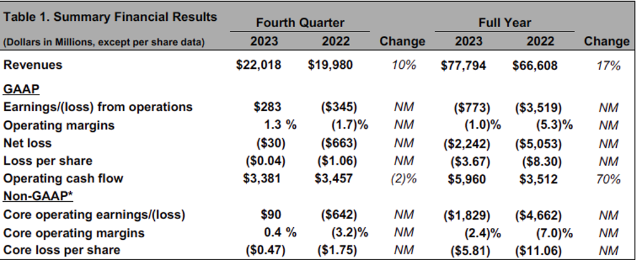Select the Fourth Quarter column header

click(x=300, y=23)
